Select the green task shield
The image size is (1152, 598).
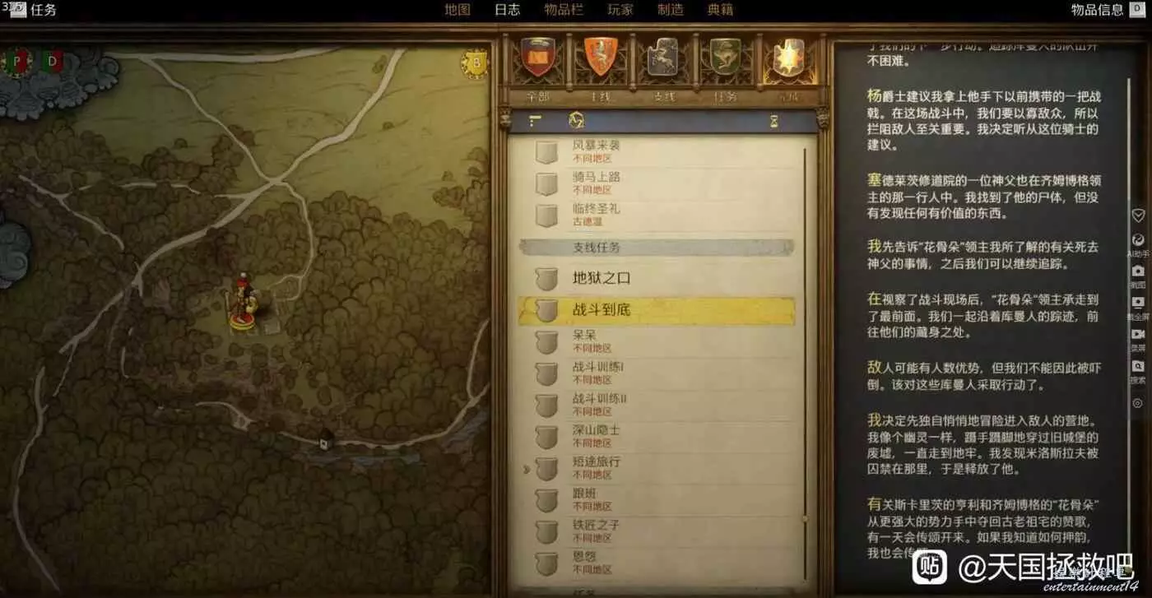tap(725, 58)
